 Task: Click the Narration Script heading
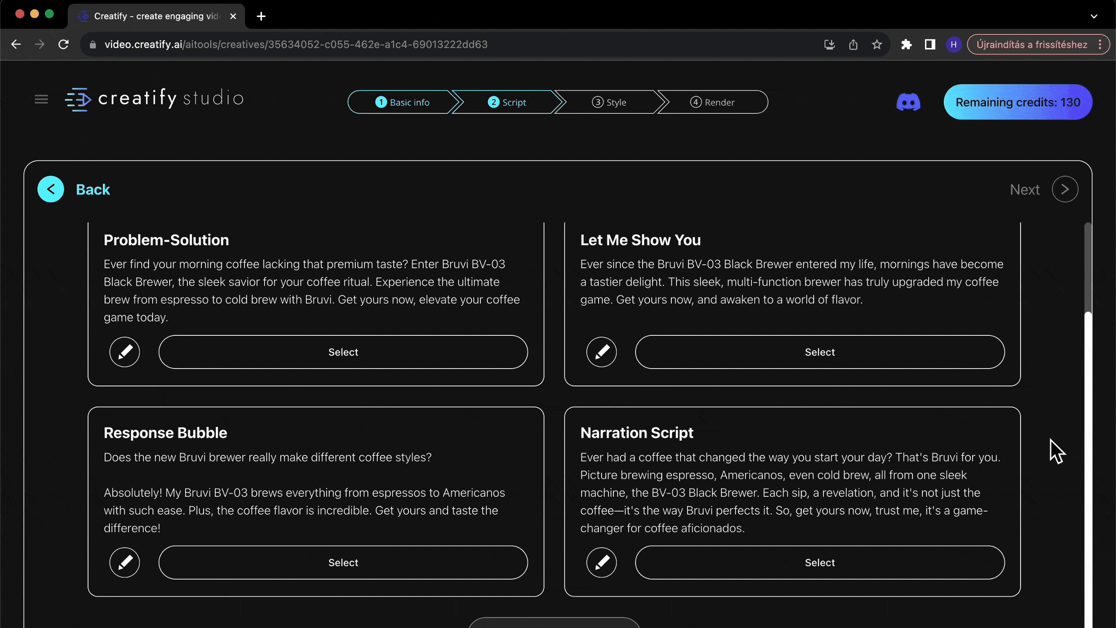coord(636,433)
